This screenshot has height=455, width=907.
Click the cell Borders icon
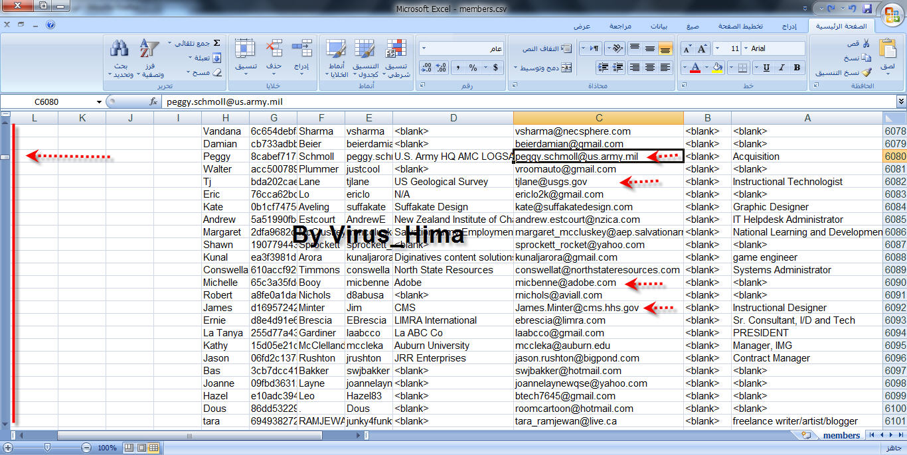(x=742, y=68)
